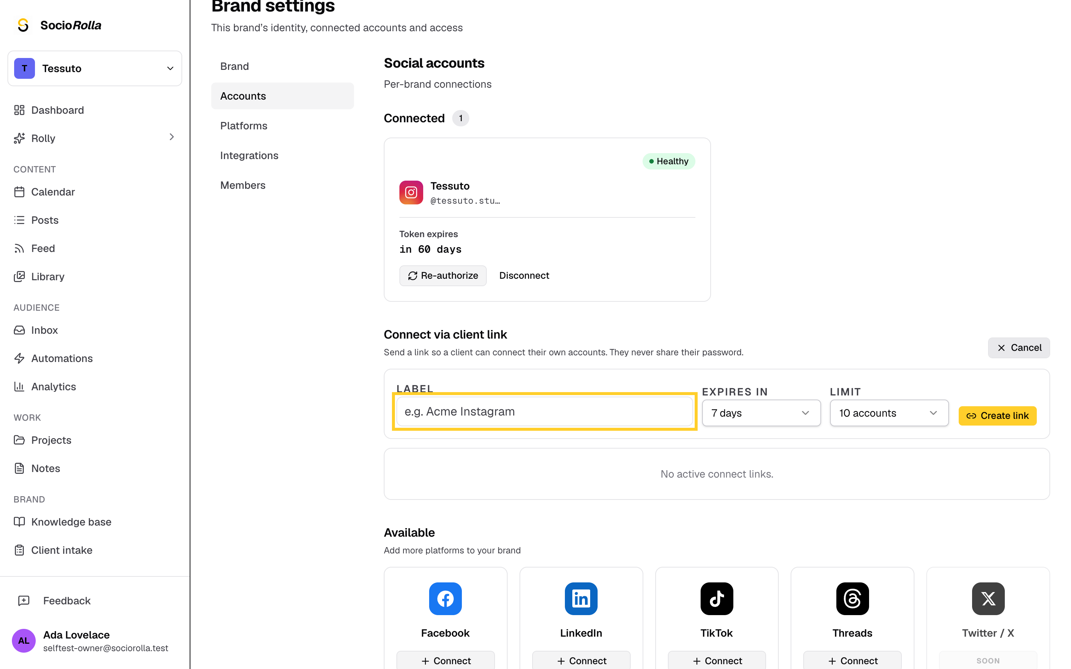Click the Posts list icon
1071x669 pixels.
click(19, 220)
